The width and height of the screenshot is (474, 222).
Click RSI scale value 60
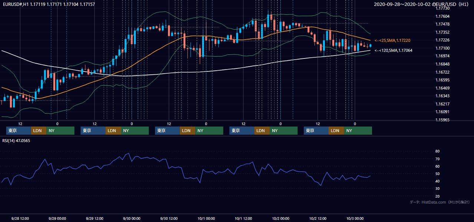pos(437,166)
